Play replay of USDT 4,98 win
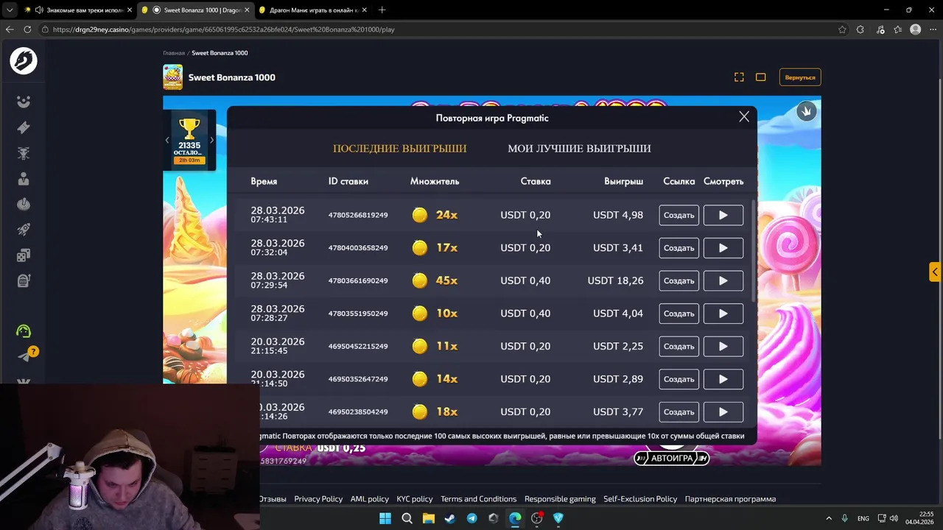The image size is (943, 530). [x=723, y=215]
